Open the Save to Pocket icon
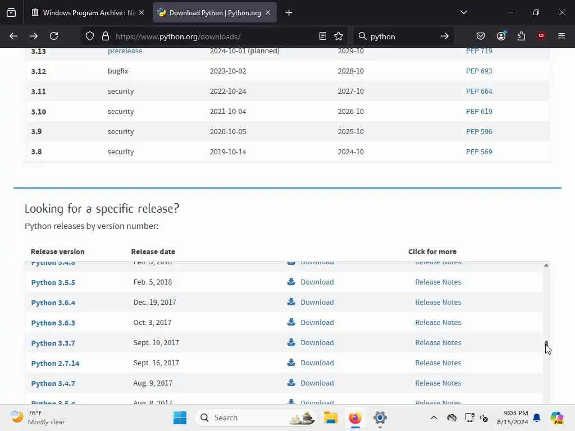The image size is (575, 431). pyautogui.click(x=481, y=36)
